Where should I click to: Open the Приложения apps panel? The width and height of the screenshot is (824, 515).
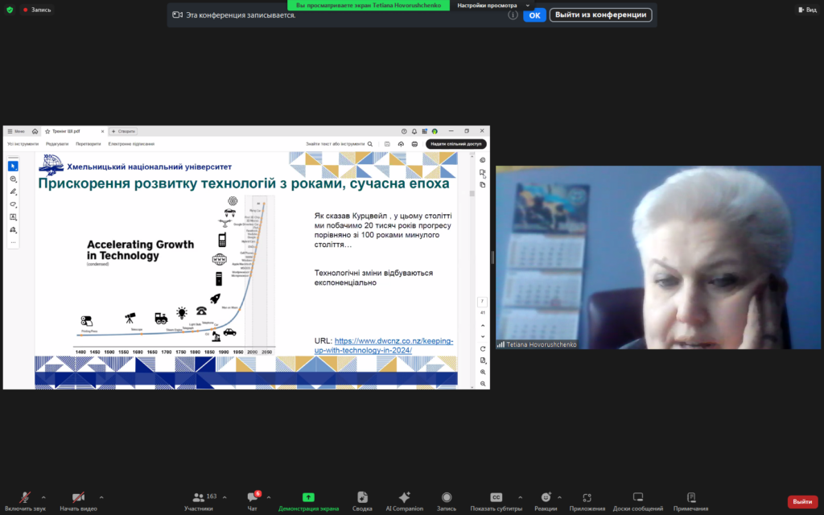pos(587,501)
